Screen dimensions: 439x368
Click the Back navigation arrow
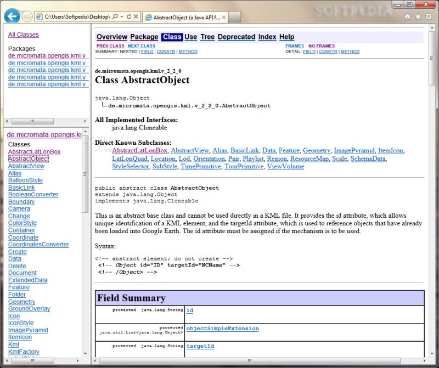[x=11, y=16]
